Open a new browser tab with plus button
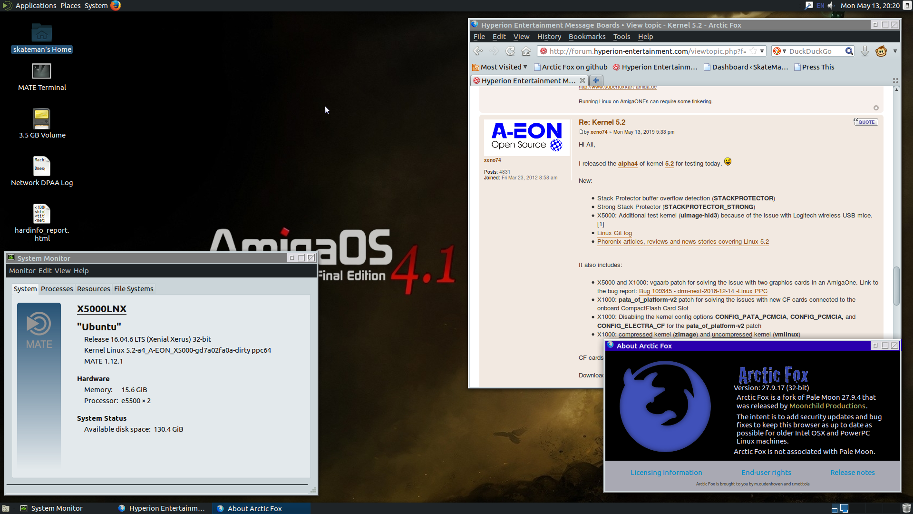 click(x=596, y=80)
